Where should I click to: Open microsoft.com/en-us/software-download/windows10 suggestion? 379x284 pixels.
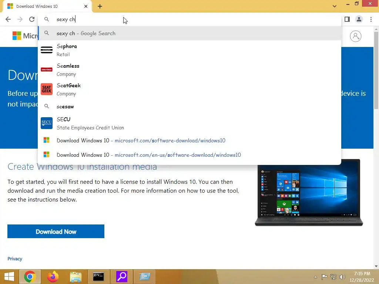pyautogui.click(x=189, y=155)
